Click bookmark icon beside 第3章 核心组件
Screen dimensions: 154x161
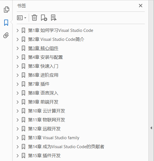point(23,48)
